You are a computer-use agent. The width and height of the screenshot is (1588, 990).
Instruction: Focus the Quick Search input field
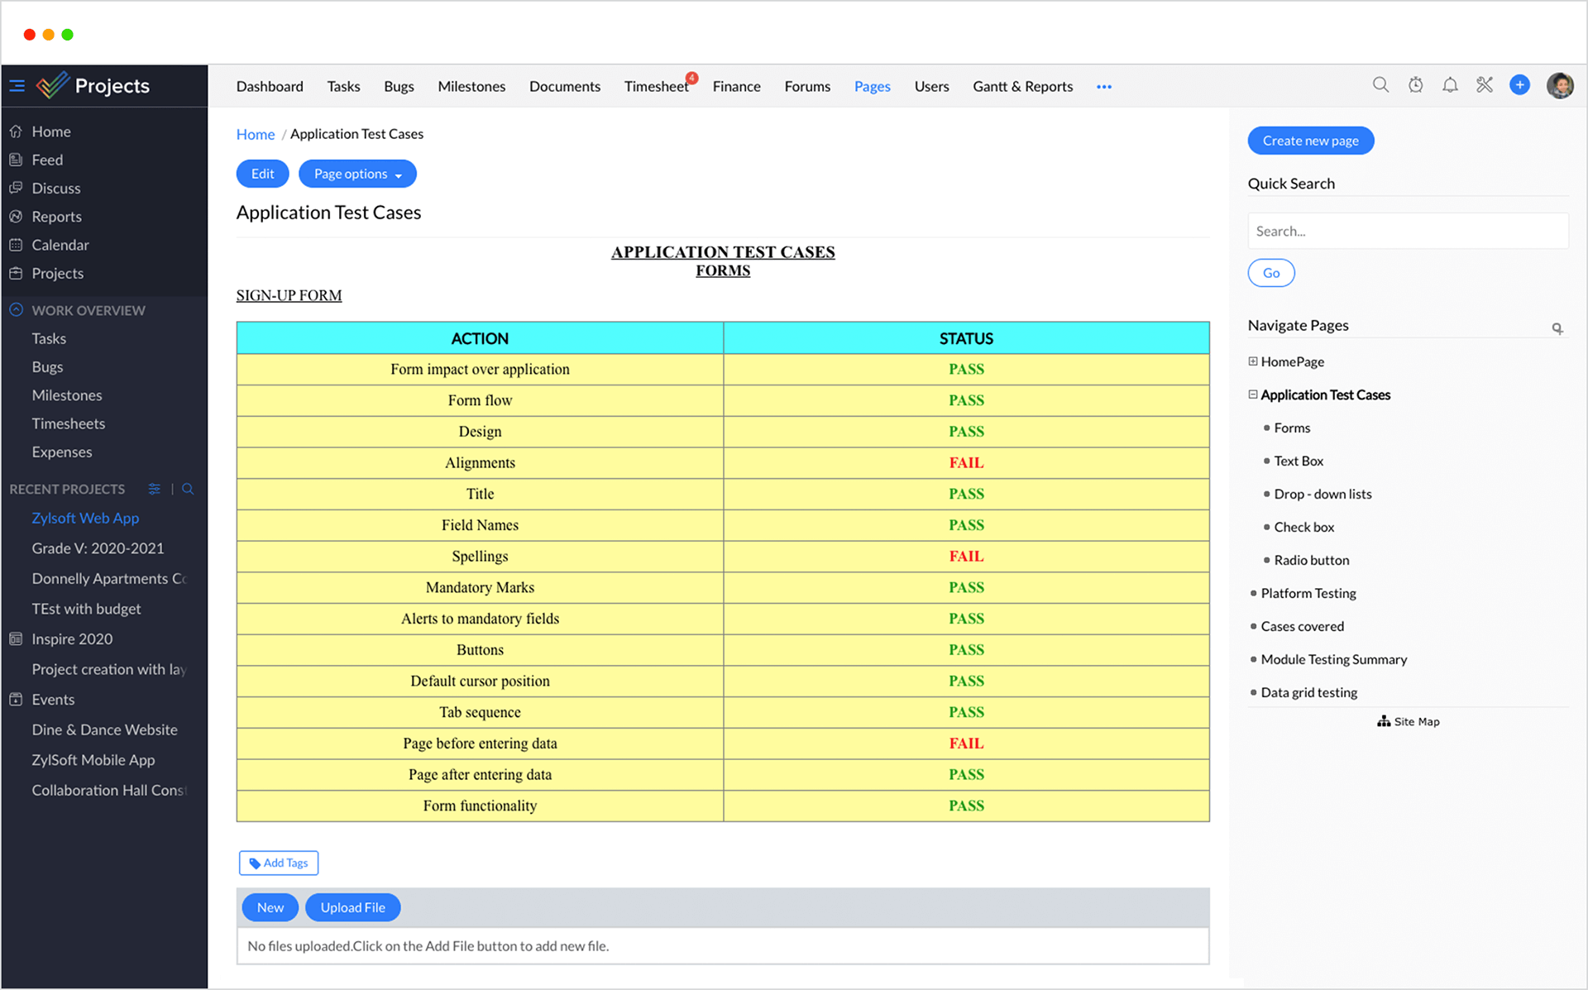pos(1408,231)
